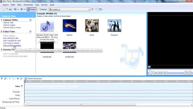
Task: Toggle the Coleções pane button
Action: click(x=42, y=9)
